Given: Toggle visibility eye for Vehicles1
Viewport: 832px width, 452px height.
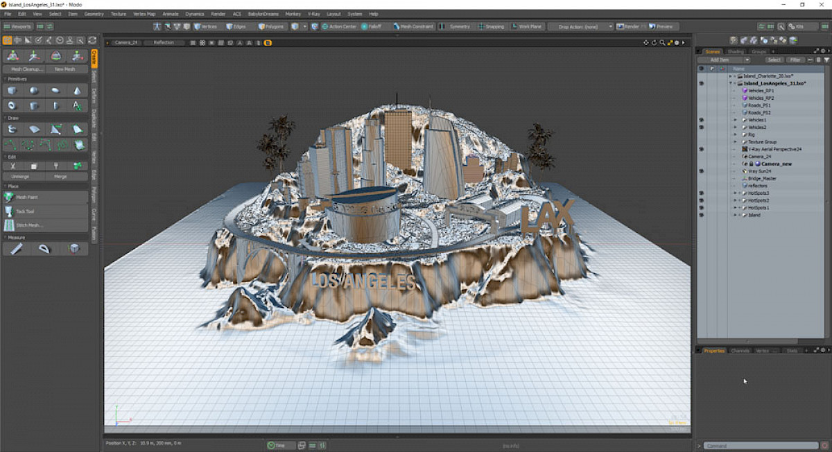Looking at the screenshot, I should pyautogui.click(x=701, y=120).
